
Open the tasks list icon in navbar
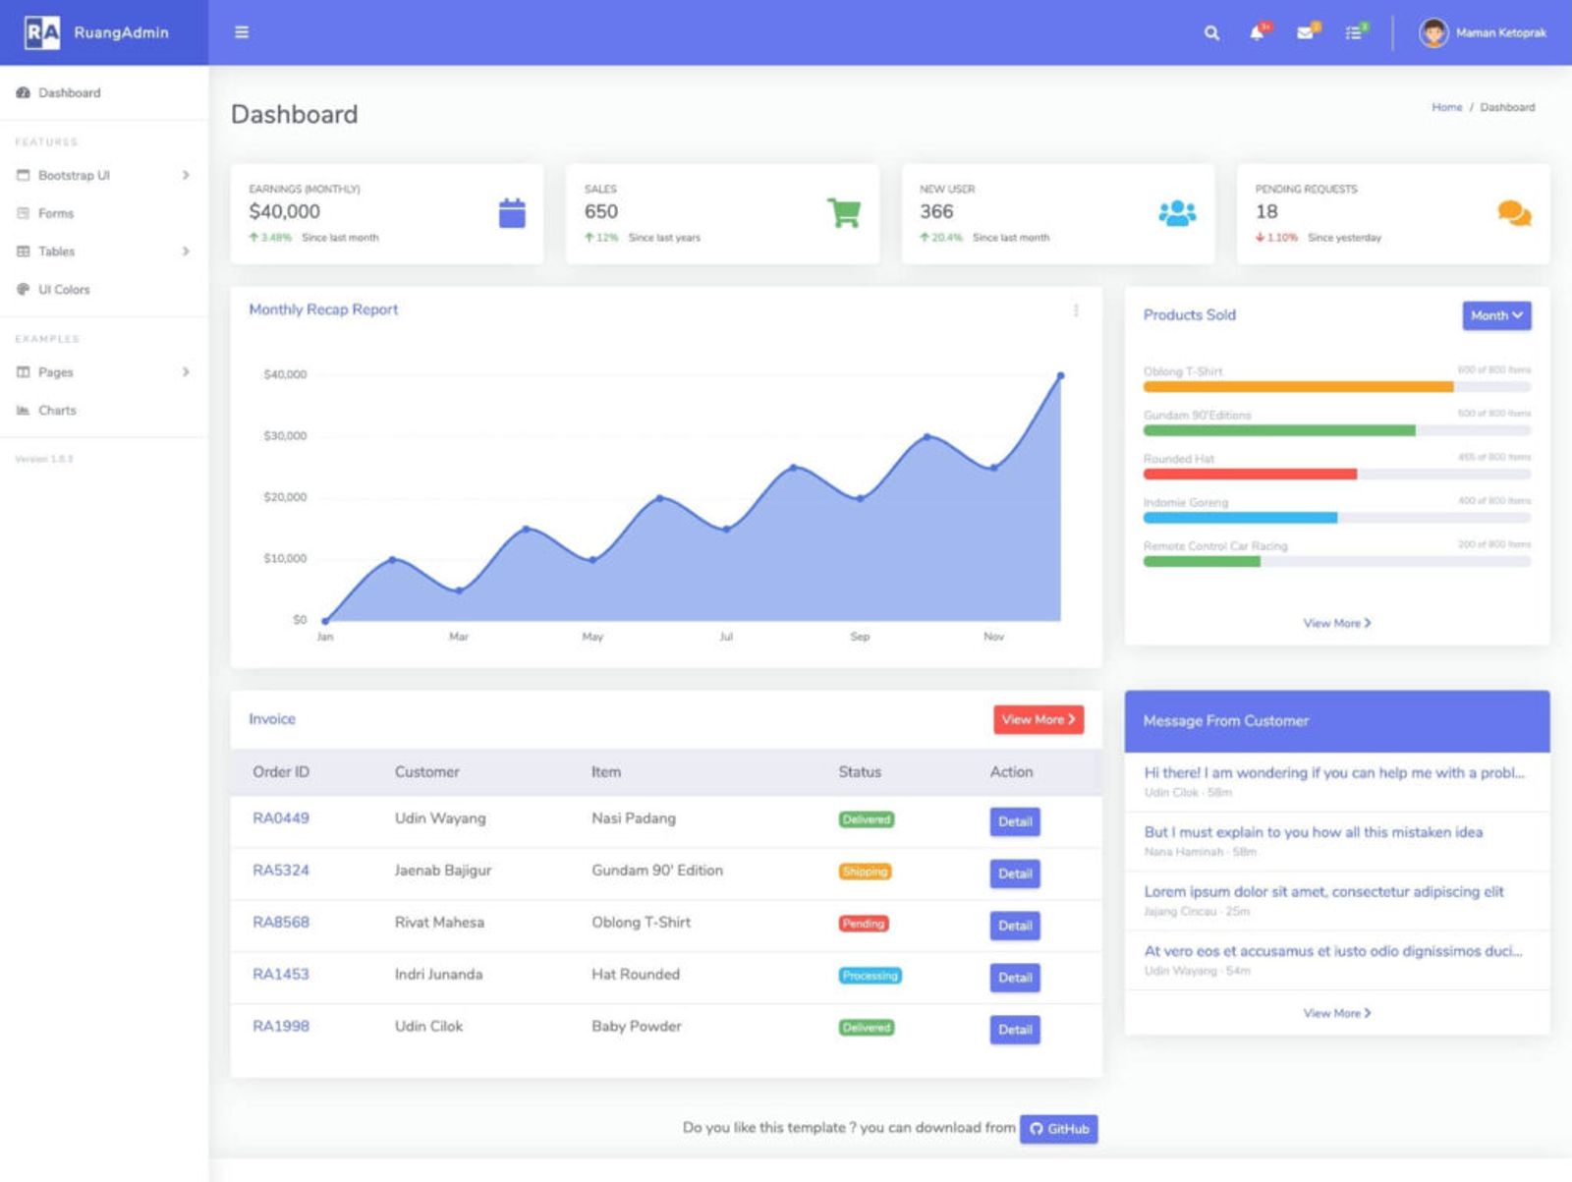(x=1354, y=32)
